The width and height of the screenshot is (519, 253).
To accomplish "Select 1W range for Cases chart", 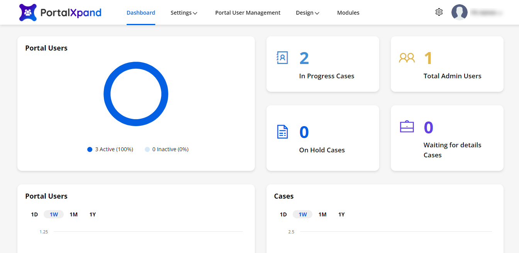I will click(x=302, y=214).
